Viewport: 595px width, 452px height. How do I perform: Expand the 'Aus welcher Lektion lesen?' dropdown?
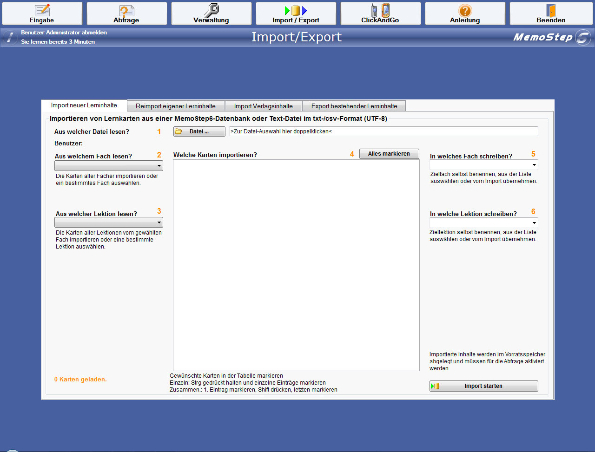click(159, 223)
